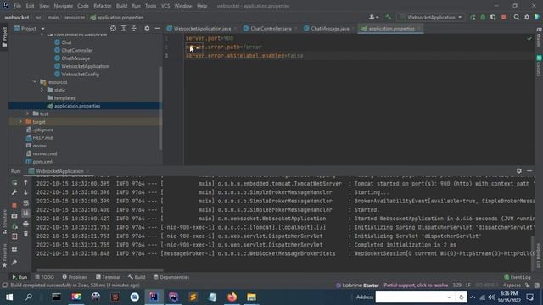
Task: Expand the target folder
Action: (x=20, y=121)
